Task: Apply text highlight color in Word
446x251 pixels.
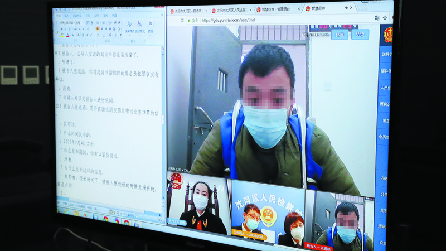Action: click(62, 35)
